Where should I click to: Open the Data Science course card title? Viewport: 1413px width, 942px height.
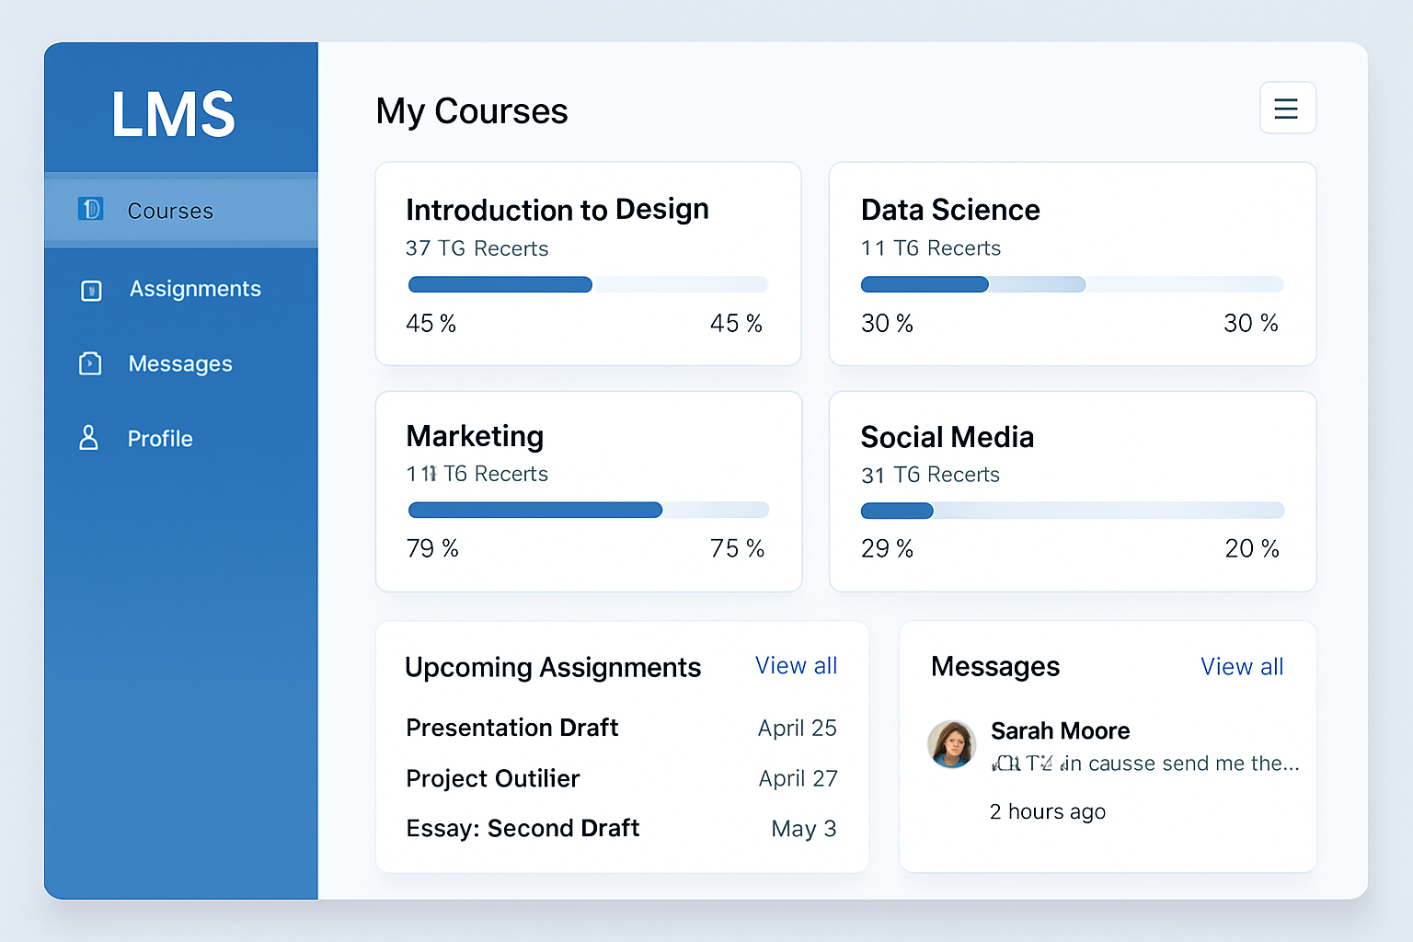coord(949,210)
